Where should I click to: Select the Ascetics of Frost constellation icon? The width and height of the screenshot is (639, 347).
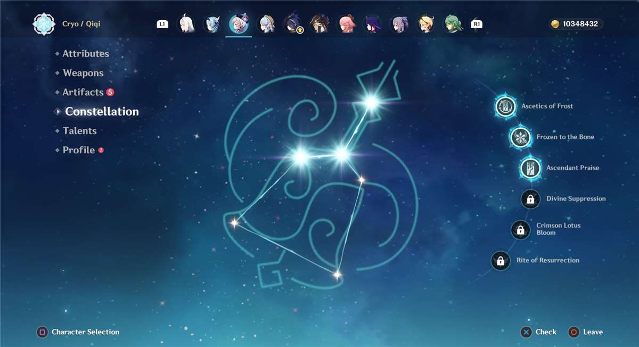pos(505,106)
